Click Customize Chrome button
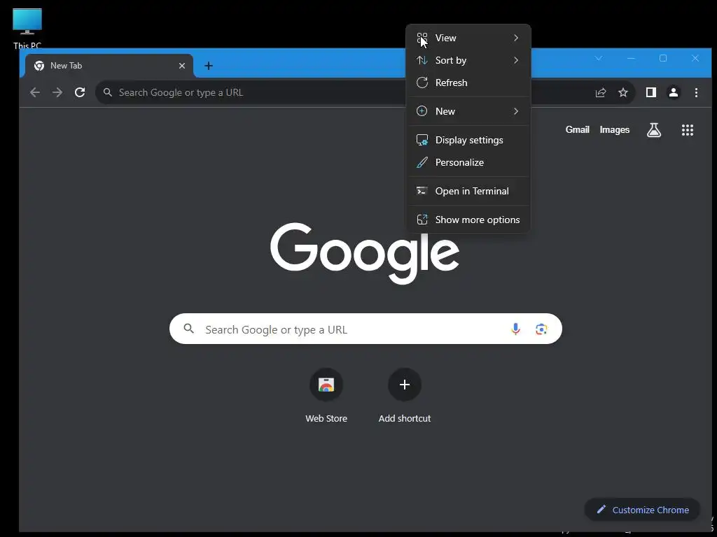 [x=643, y=510]
